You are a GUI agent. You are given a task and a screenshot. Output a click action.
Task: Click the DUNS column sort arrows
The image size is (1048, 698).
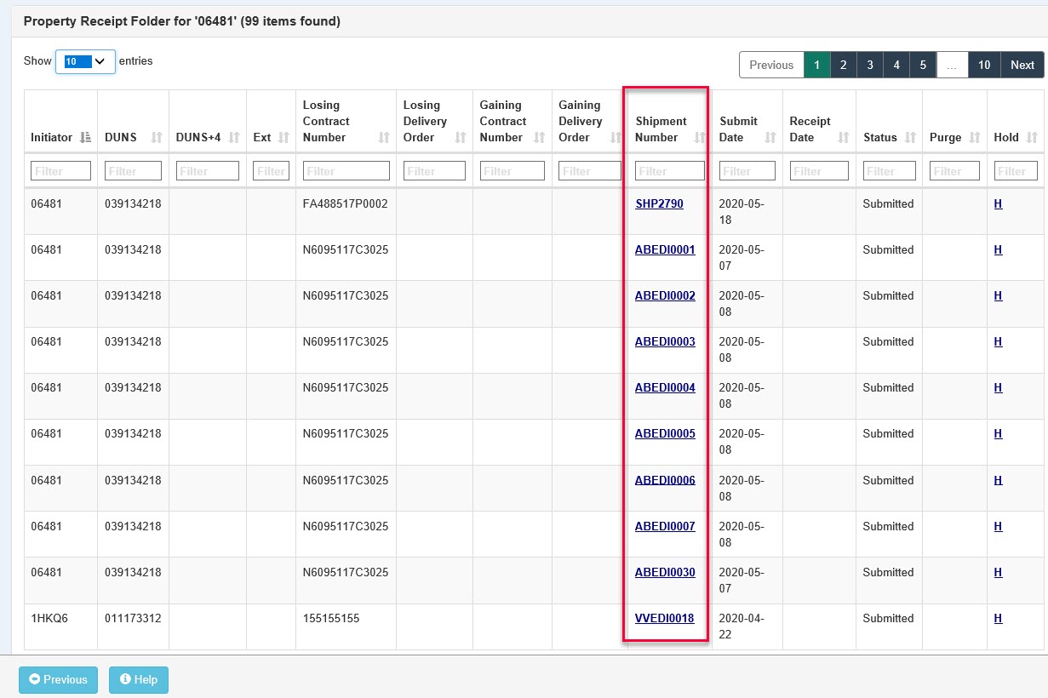pos(157,138)
